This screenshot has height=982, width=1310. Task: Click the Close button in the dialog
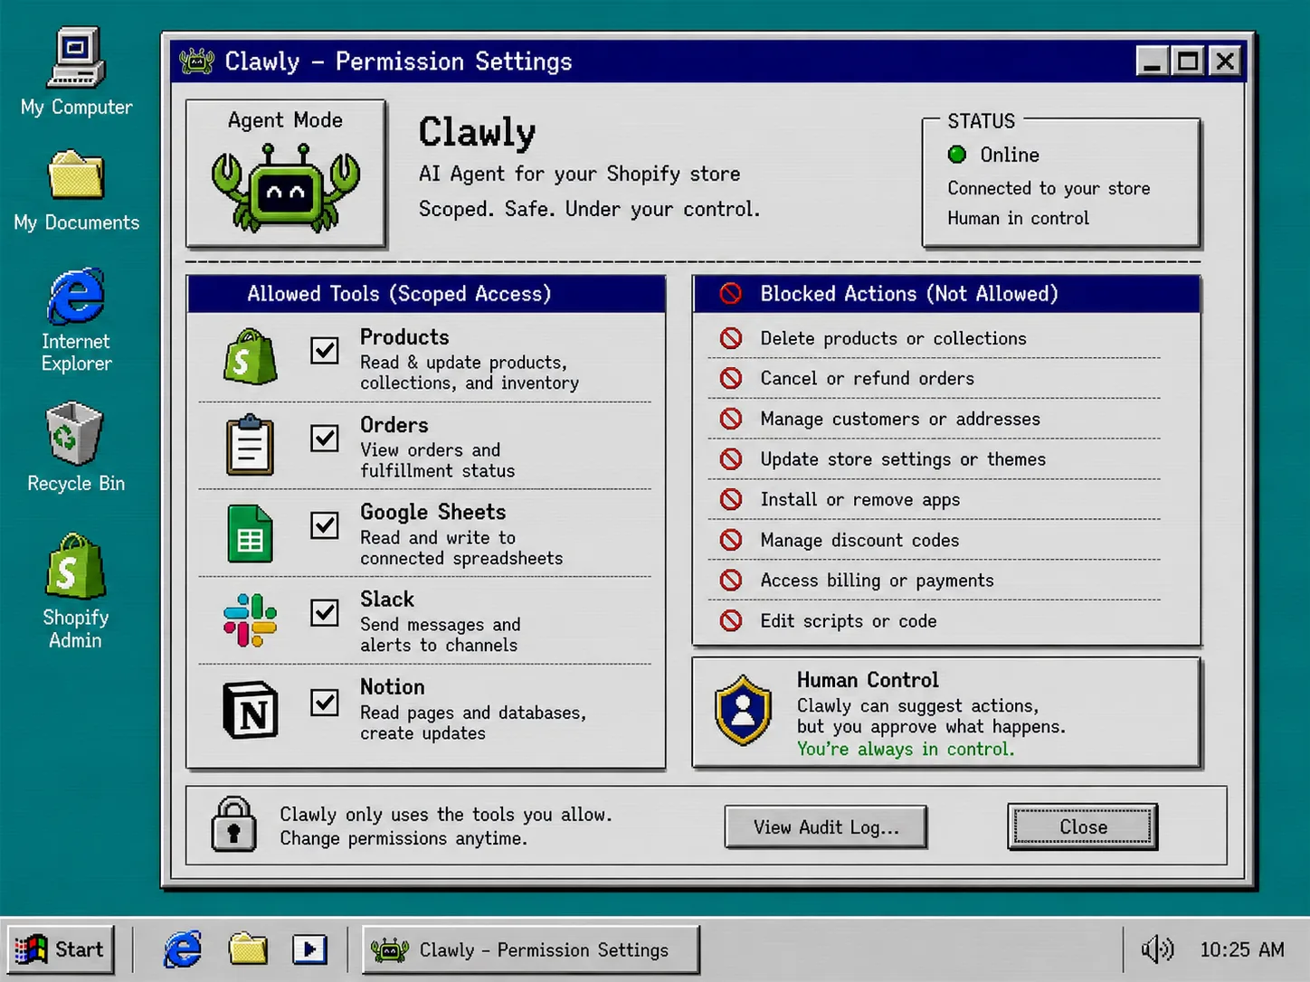coord(1083,826)
